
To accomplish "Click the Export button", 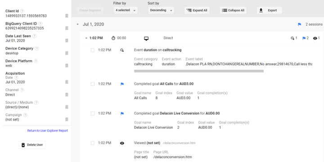I will point(269,10).
